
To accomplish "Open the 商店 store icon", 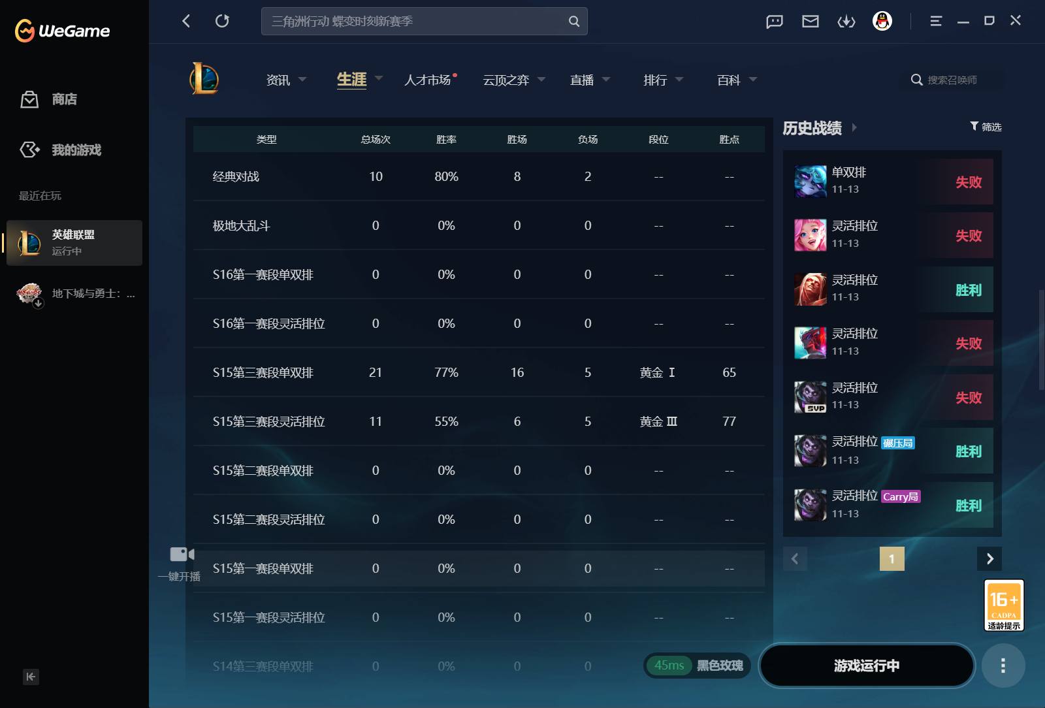I will pyautogui.click(x=29, y=99).
